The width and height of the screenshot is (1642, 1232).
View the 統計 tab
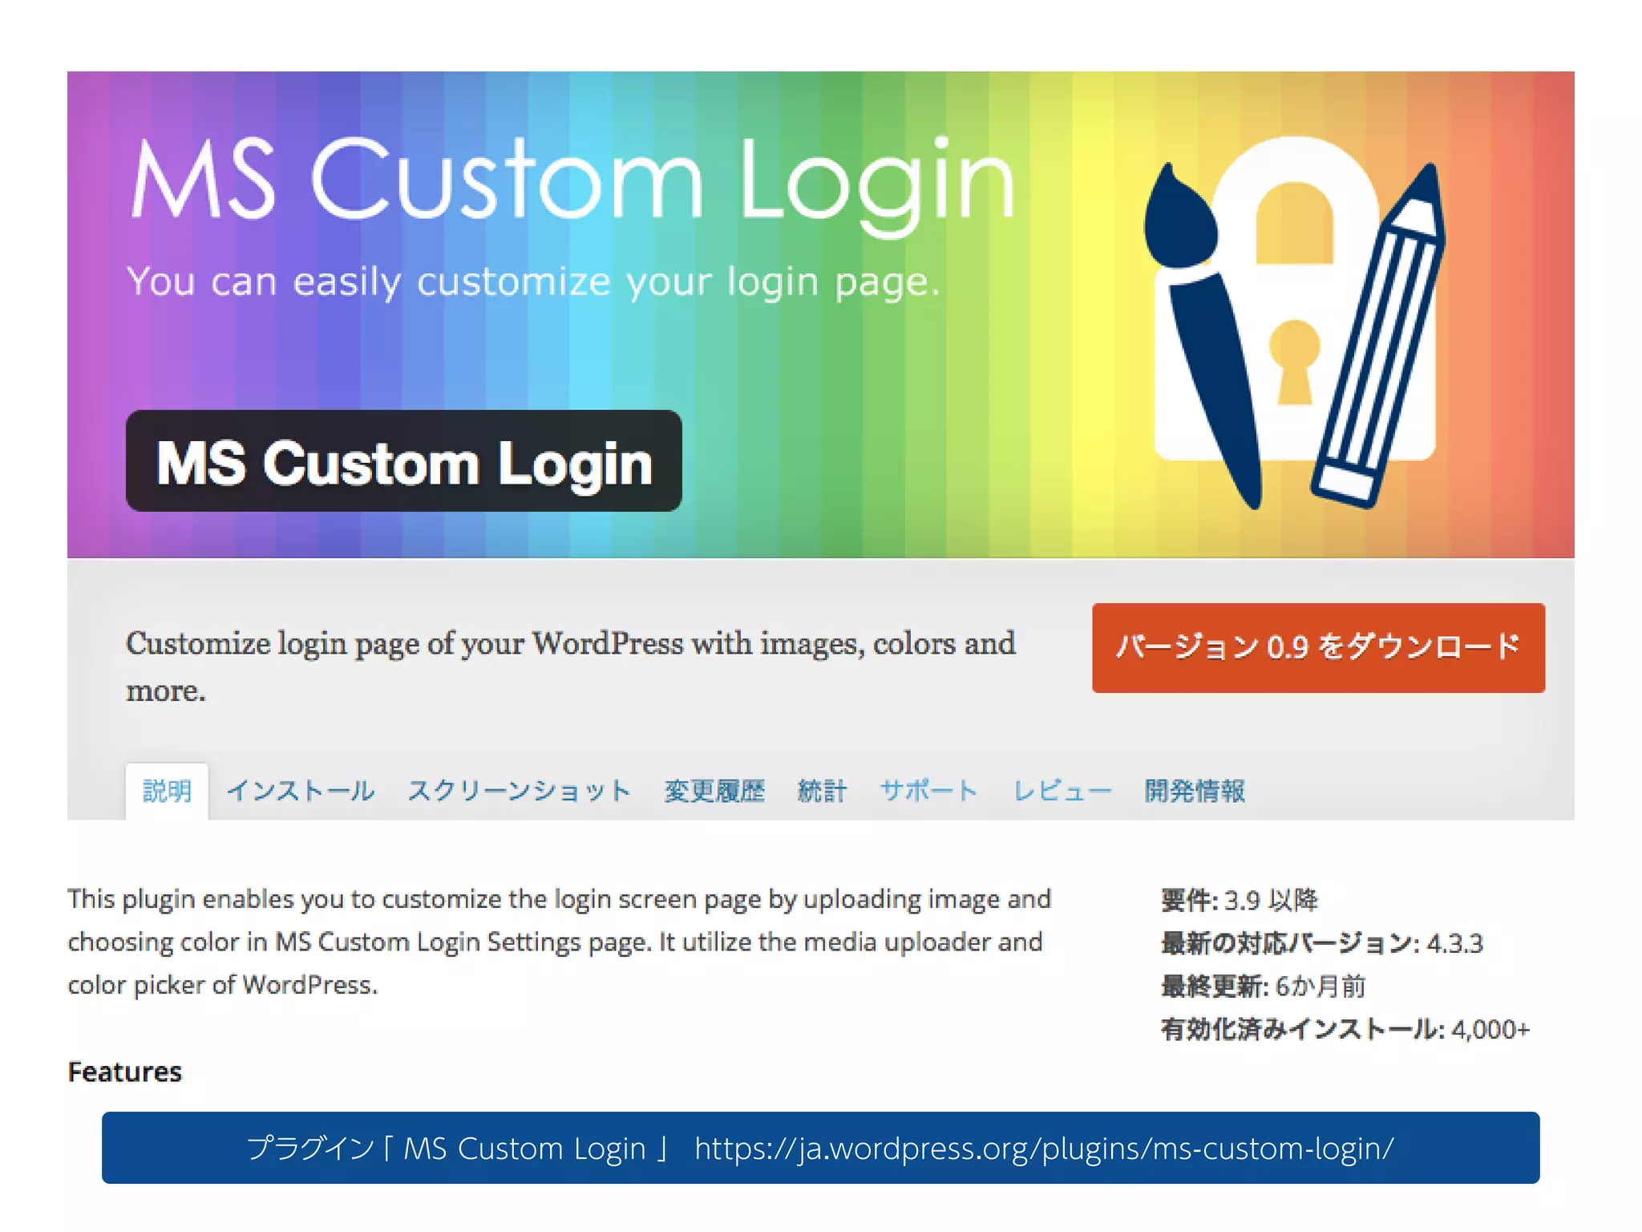coord(822,791)
